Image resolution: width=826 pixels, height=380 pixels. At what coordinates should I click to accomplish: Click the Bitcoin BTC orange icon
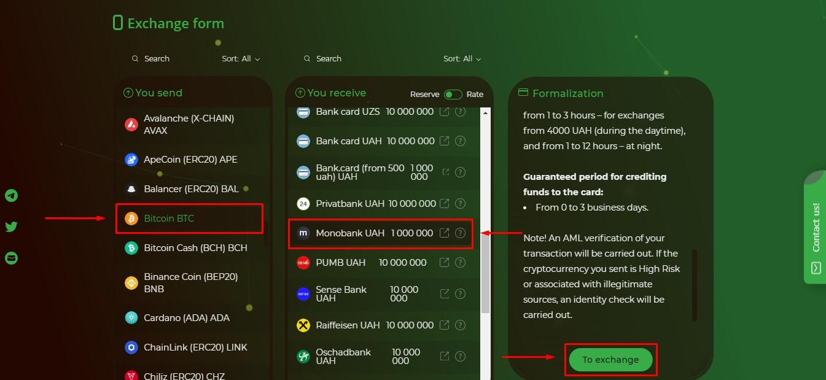(131, 219)
